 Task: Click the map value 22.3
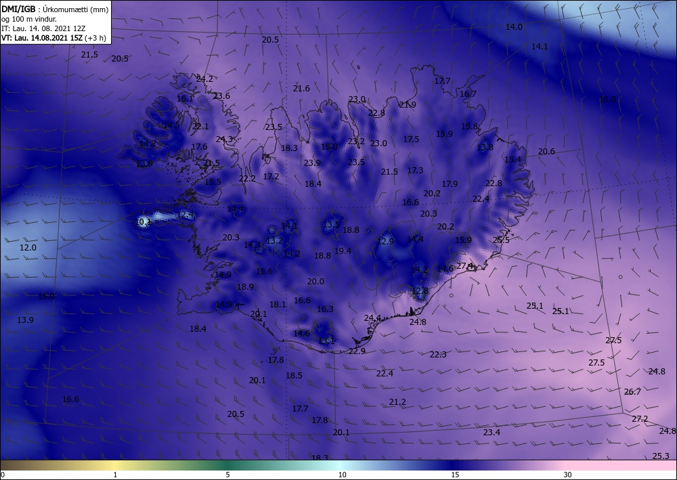pos(438,355)
